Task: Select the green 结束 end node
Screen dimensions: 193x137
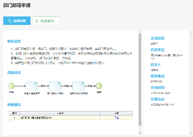Action: coord(99,86)
